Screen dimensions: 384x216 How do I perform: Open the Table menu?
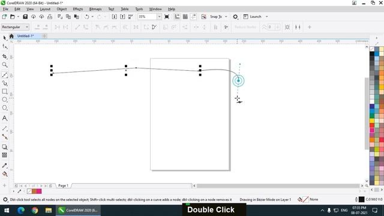point(125,9)
